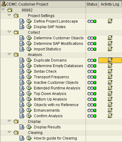Select the Define Project Landscape activity
This screenshot has width=122, height=142.
56,21
